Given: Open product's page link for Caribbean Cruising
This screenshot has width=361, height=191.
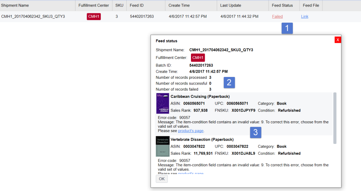Looking at the screenshot, I should 191,131.
